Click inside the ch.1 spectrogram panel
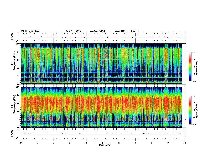Screen dimensions: 208x160 coord(101,64)
